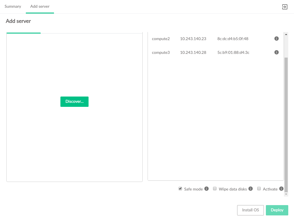Enable the Wipe data disks checkbox
This screenshot has width=294, height=220.
point(215,189)
